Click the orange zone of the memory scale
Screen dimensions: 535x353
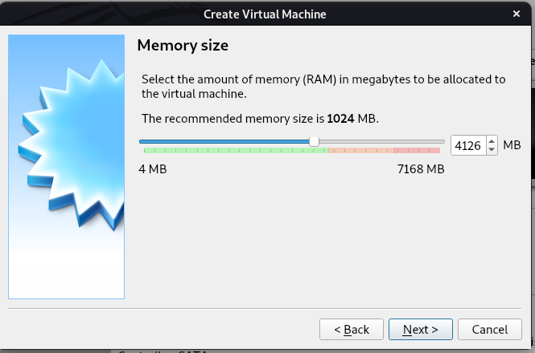click(362, 150)
